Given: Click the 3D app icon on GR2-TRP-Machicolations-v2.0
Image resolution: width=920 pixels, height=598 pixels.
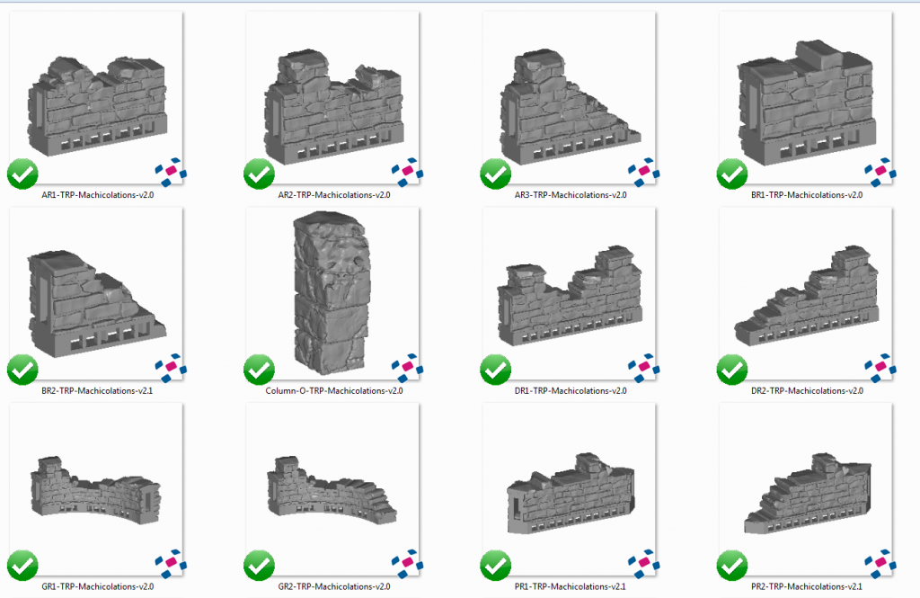Looking at the screenshot, I should tap(410, 562).
